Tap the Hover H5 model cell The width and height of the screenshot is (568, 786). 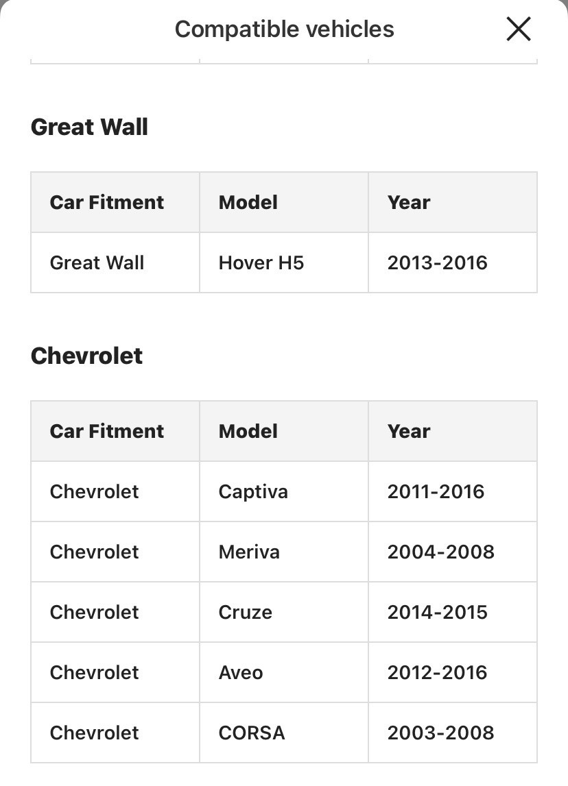[x=261, y=263]
